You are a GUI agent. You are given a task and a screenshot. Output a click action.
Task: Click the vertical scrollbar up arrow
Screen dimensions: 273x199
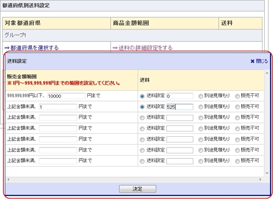coord(267,73)
